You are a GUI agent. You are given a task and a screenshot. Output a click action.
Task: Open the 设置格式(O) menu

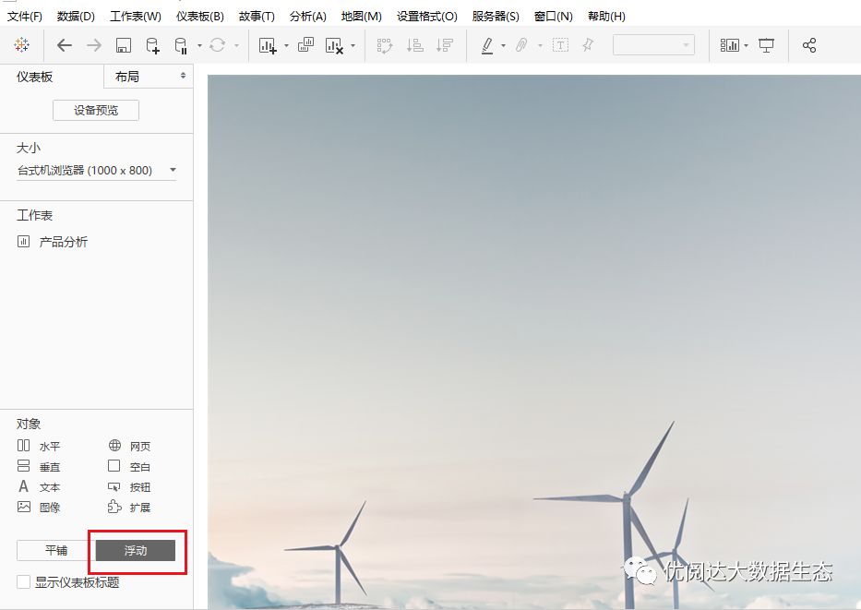(427, 17)
